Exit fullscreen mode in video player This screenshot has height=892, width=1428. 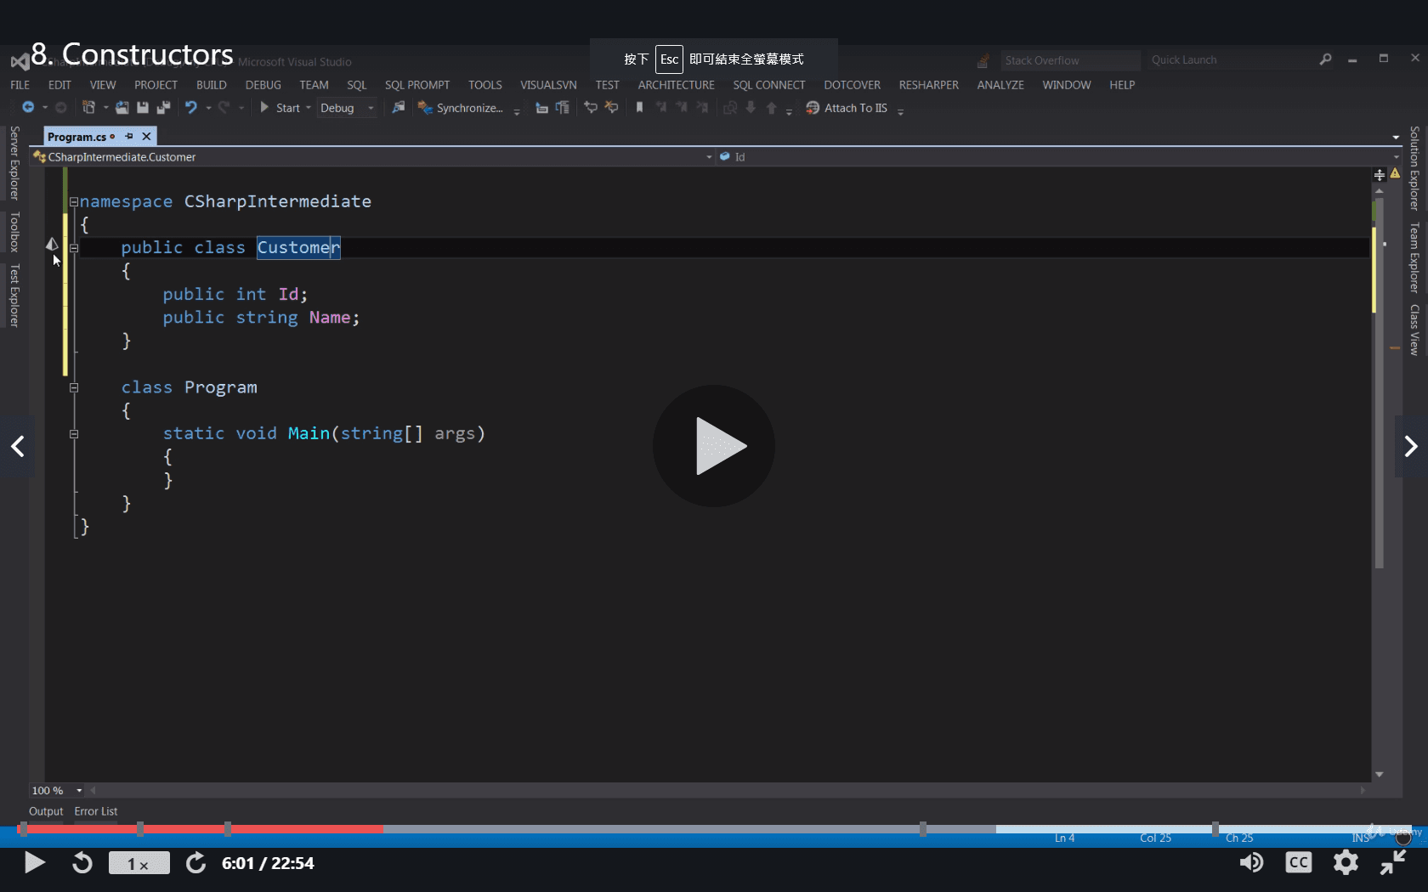click(1392, 863)
